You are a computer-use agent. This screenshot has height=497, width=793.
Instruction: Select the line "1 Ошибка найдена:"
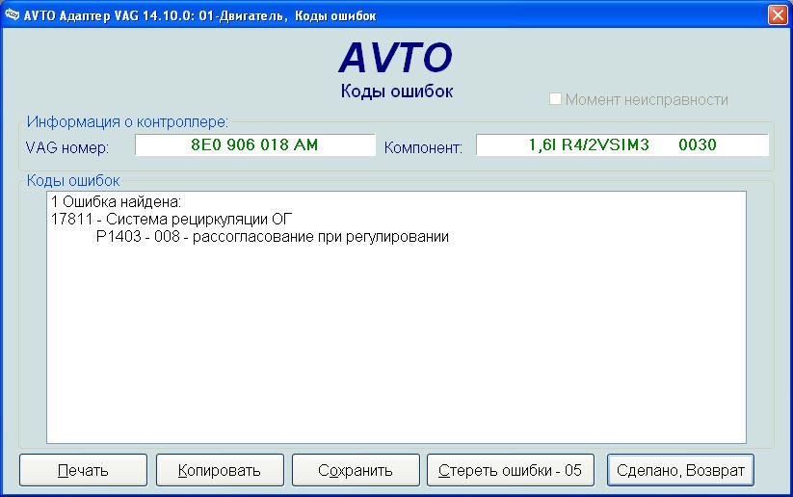(116, 202)
